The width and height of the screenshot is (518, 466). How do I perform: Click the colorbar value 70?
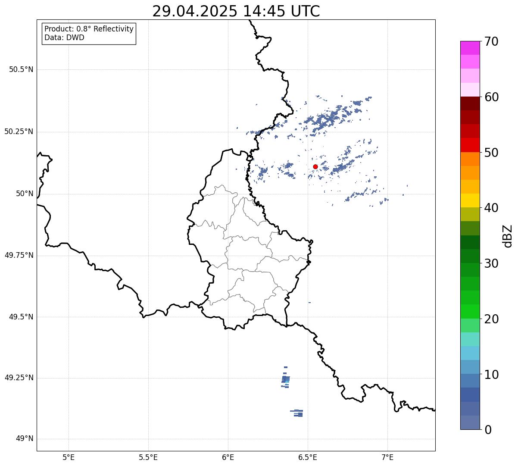(491, 41)
